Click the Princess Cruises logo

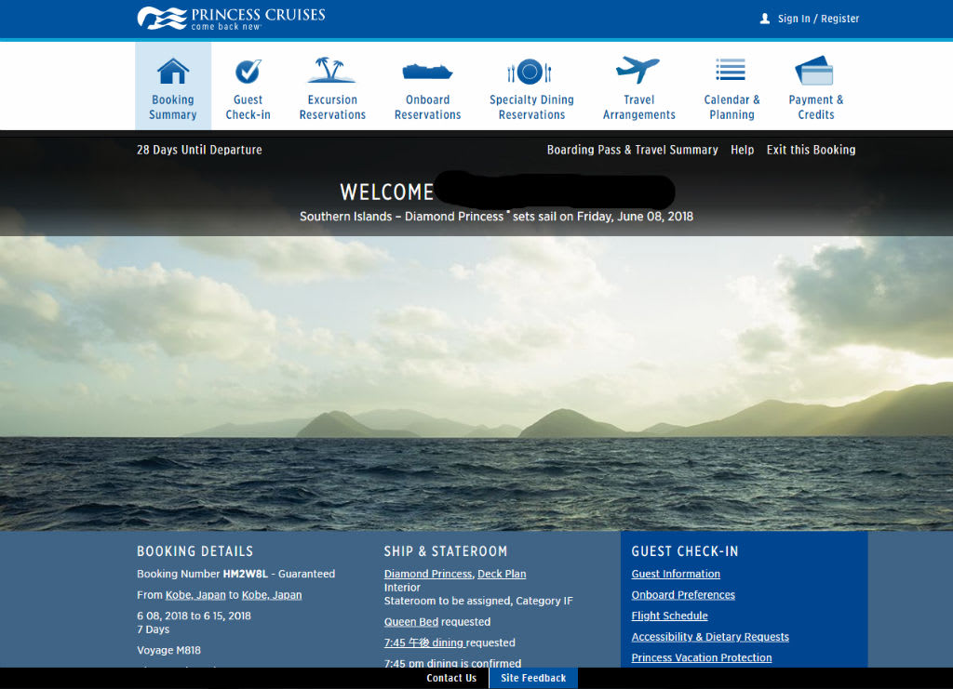click(231, 19)
